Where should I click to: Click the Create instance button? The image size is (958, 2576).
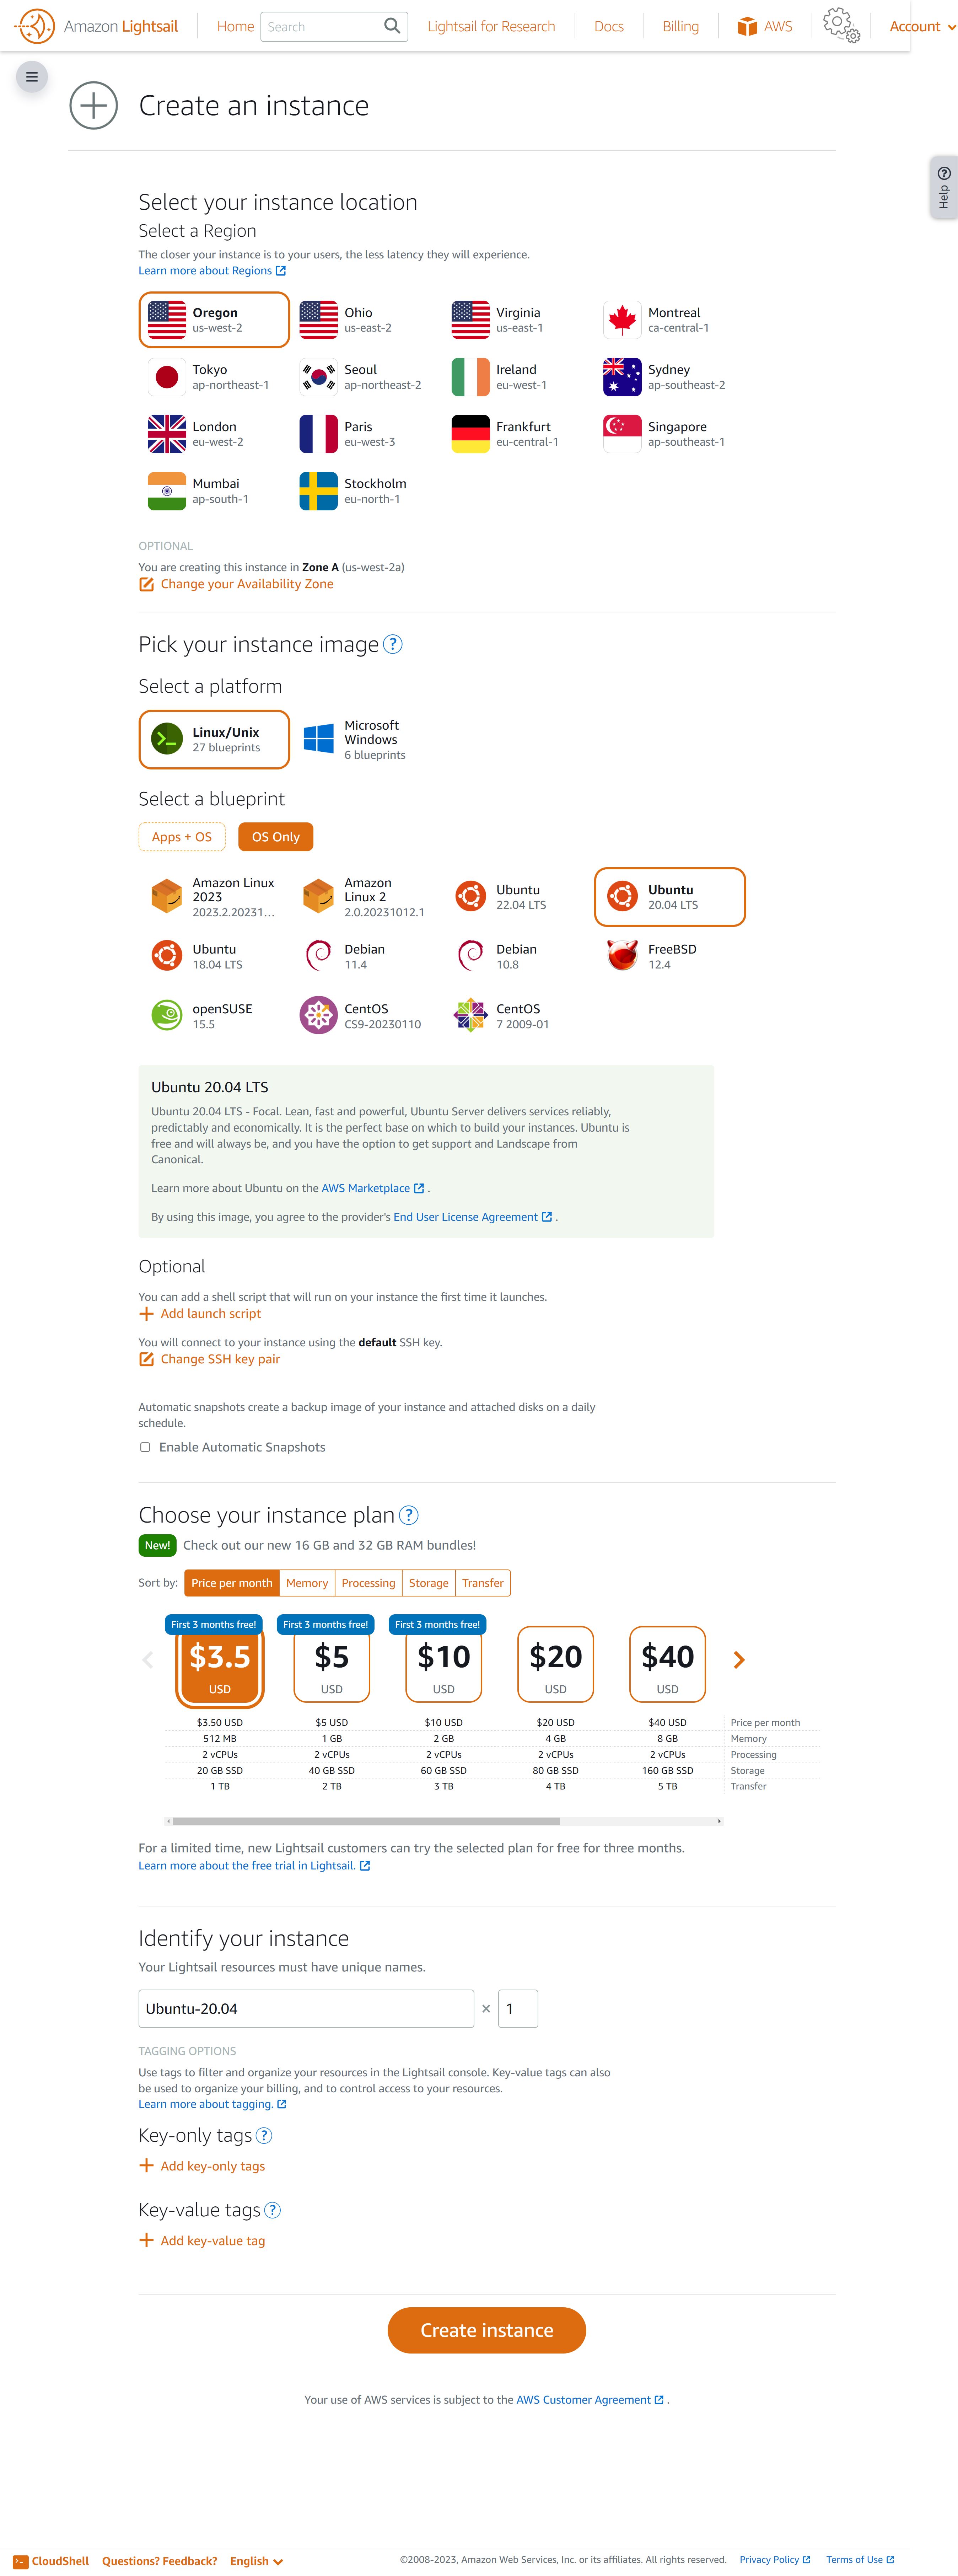(x=486, y=2330)
